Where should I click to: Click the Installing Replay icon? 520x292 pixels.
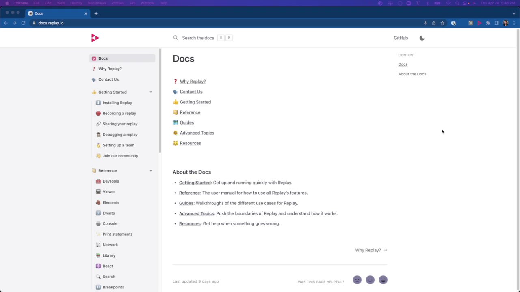click(x=98, y=103)
